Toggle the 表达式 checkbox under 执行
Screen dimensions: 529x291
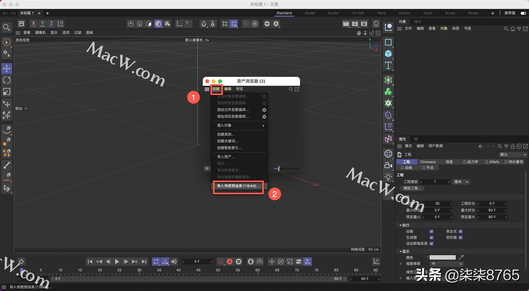pyautogui.click(x=460, y=231)
